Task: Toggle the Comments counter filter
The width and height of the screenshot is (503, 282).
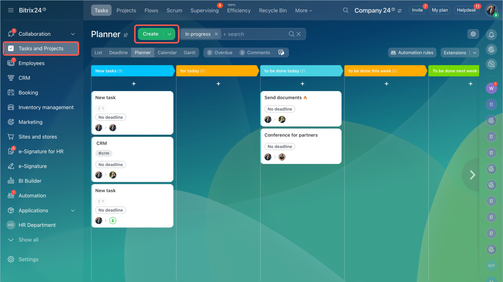Action: coord(255,53)
